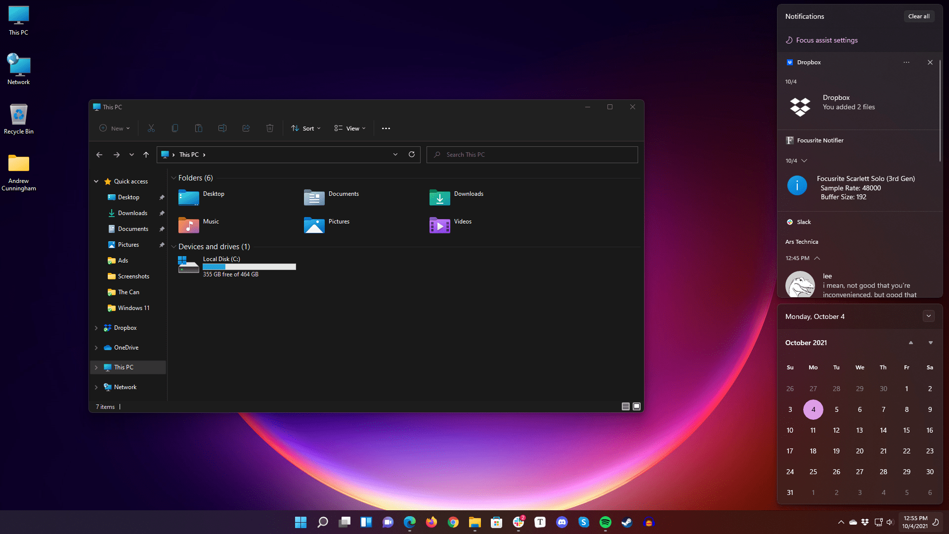Expand the OneDrive node in the sidebar
Viewport: 949px width, 534px height.
[96, 347]
